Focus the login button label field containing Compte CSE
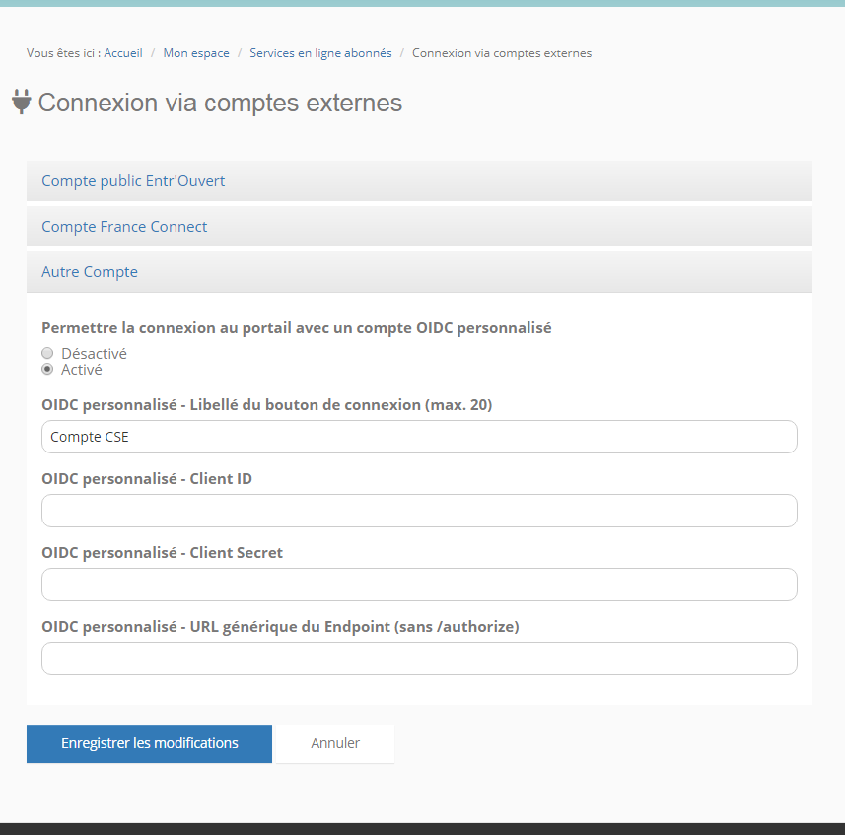 pos(419,437)
